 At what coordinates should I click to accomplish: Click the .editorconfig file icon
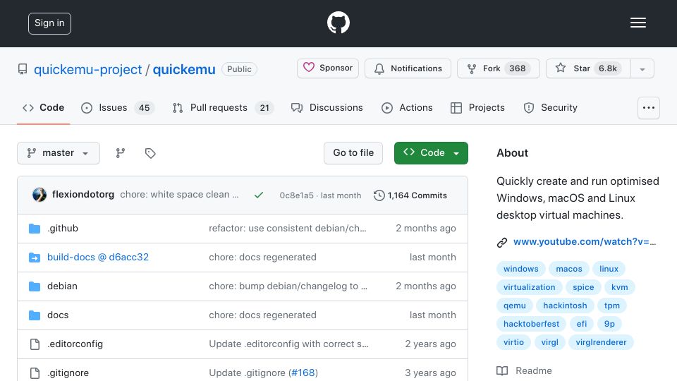click(35, 344)
